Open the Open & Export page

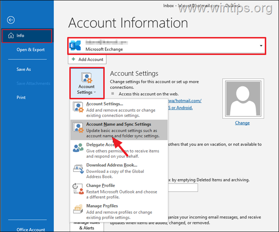coord(30,50)
